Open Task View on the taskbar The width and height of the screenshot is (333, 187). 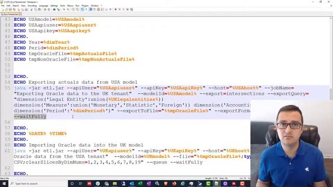pyautogui.click(x=81, y=183)
